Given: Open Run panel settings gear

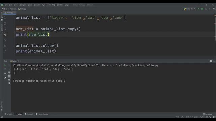Looking at the screenshot, I should [211, 61].
